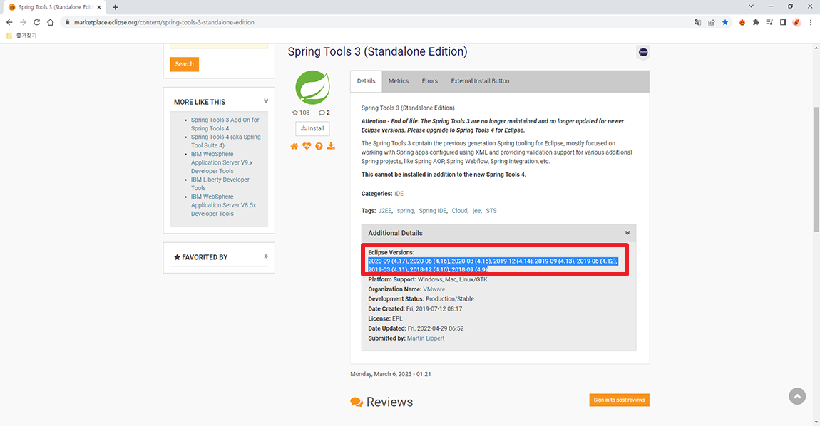Expand the FAVORITED BY panel
Viewport: 820px width, 426px height.
point(266,256)
